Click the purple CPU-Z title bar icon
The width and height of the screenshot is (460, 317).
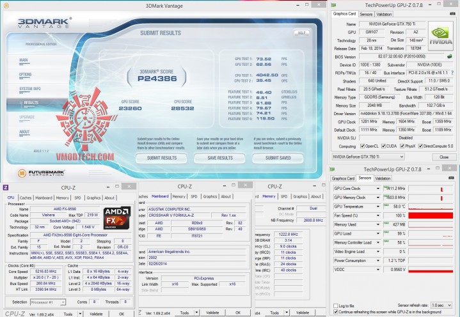click(6, 187)
